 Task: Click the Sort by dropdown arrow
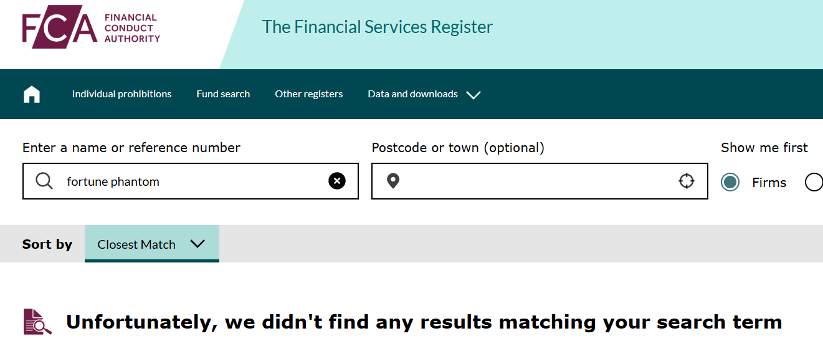click(197, 244)
